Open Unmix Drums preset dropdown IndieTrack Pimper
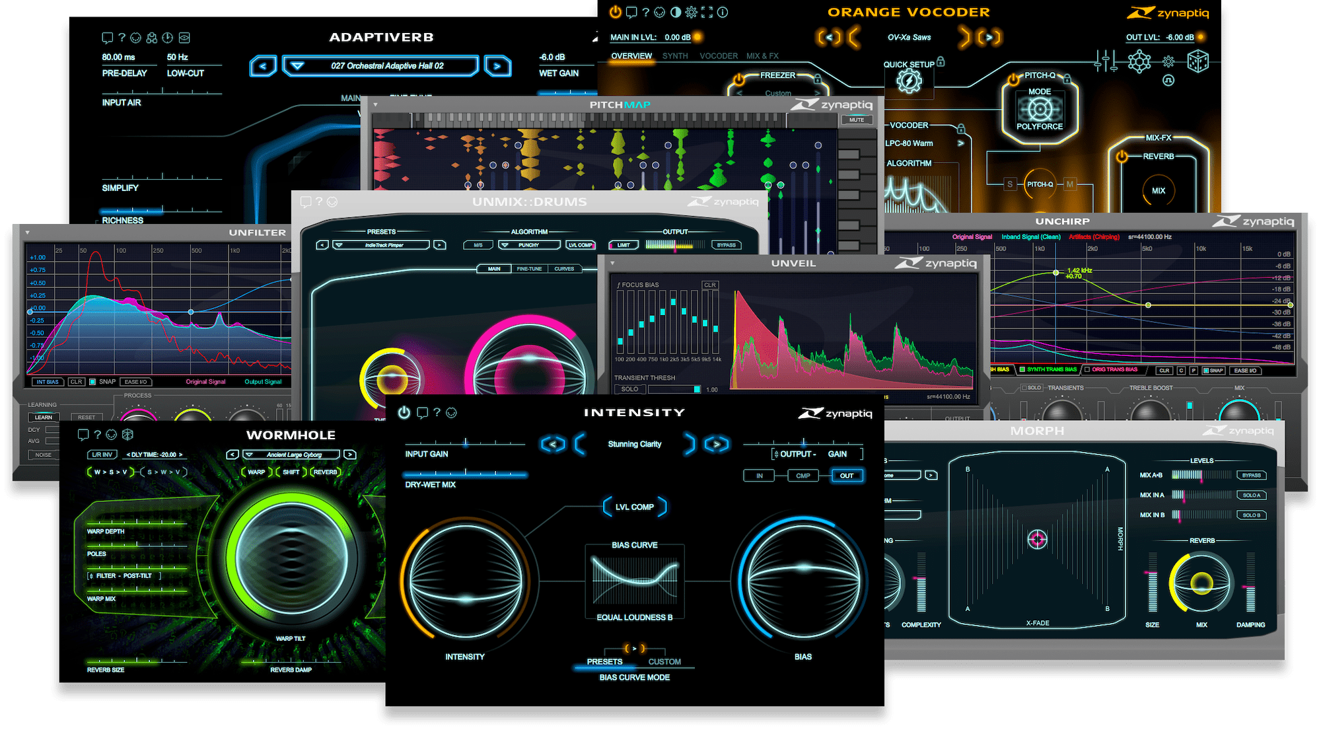This screenshot has height=730, width=1321. [381, 245]
